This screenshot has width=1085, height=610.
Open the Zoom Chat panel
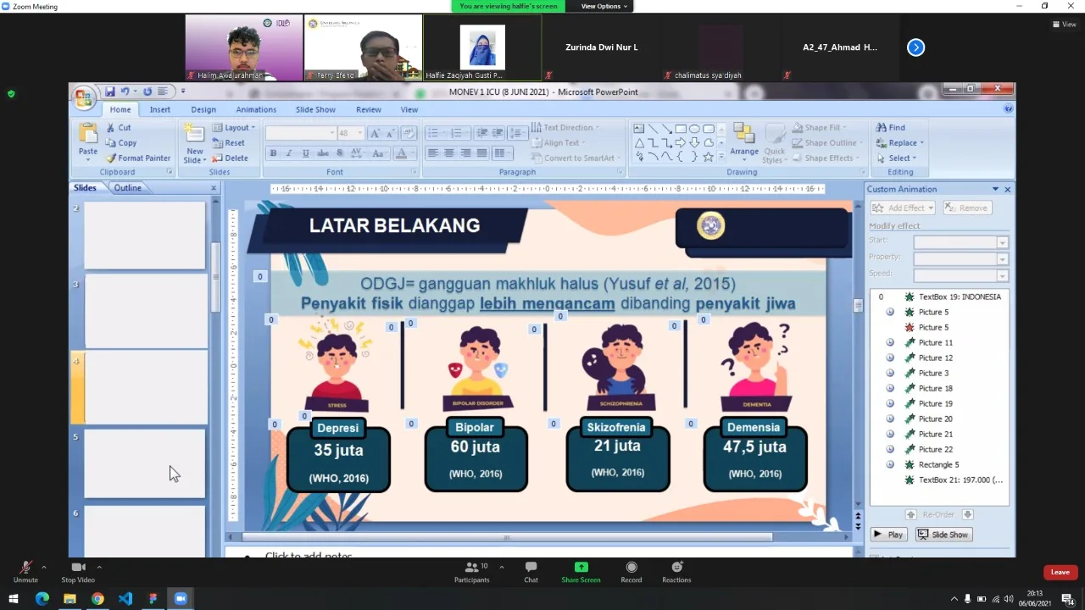531,568
